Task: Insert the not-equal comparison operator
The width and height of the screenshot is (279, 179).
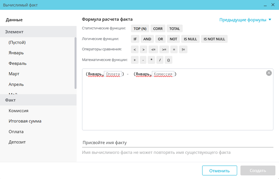Action: tap(183, 50)
